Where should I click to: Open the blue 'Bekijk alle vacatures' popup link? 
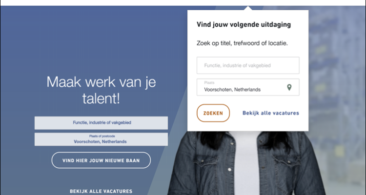(x=270, y=113)
